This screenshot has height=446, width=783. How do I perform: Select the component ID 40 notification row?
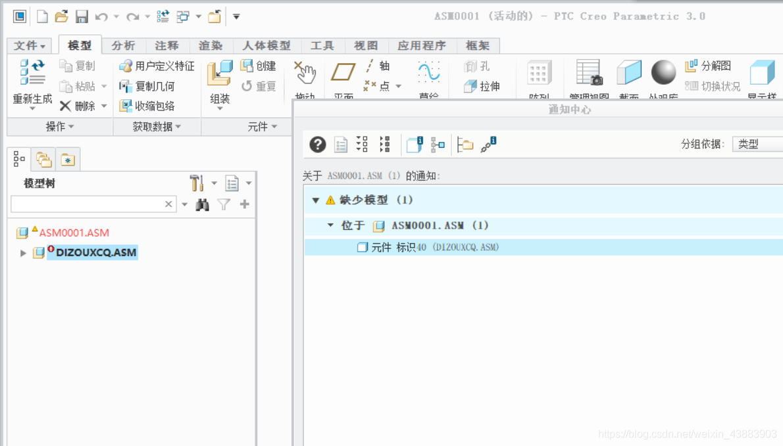[x=434, y=248]
